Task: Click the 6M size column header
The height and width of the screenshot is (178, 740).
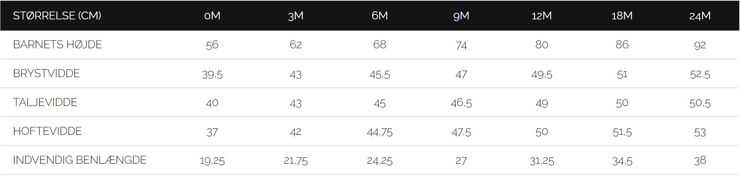Action: [380, 16]
